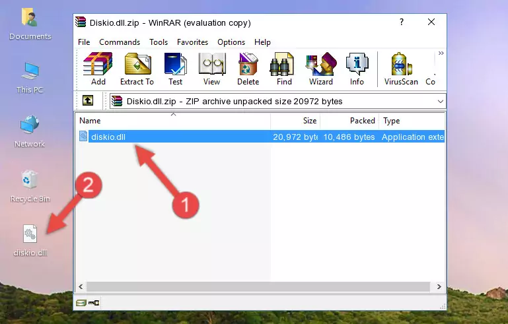Open the Tools menu

click(x=159, y=42)
